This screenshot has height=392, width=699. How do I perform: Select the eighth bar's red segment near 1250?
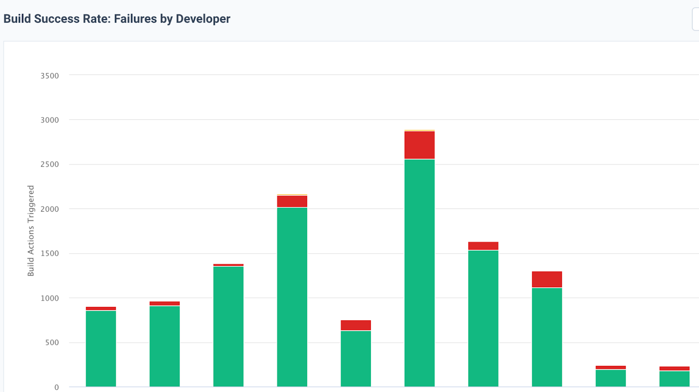click(x=547, y=279)
